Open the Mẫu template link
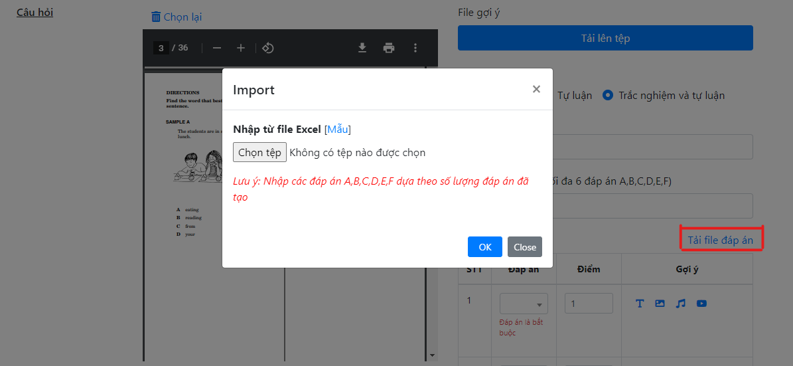This screenshot has width=793, height=366. click(x=337, y=129)
